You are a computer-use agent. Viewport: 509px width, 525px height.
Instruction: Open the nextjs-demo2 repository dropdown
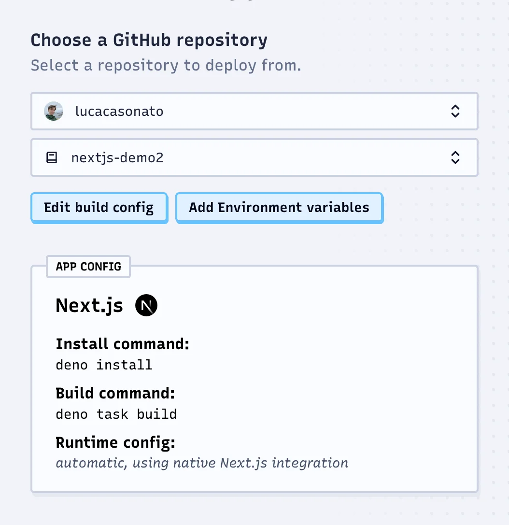tap(254, 157)
